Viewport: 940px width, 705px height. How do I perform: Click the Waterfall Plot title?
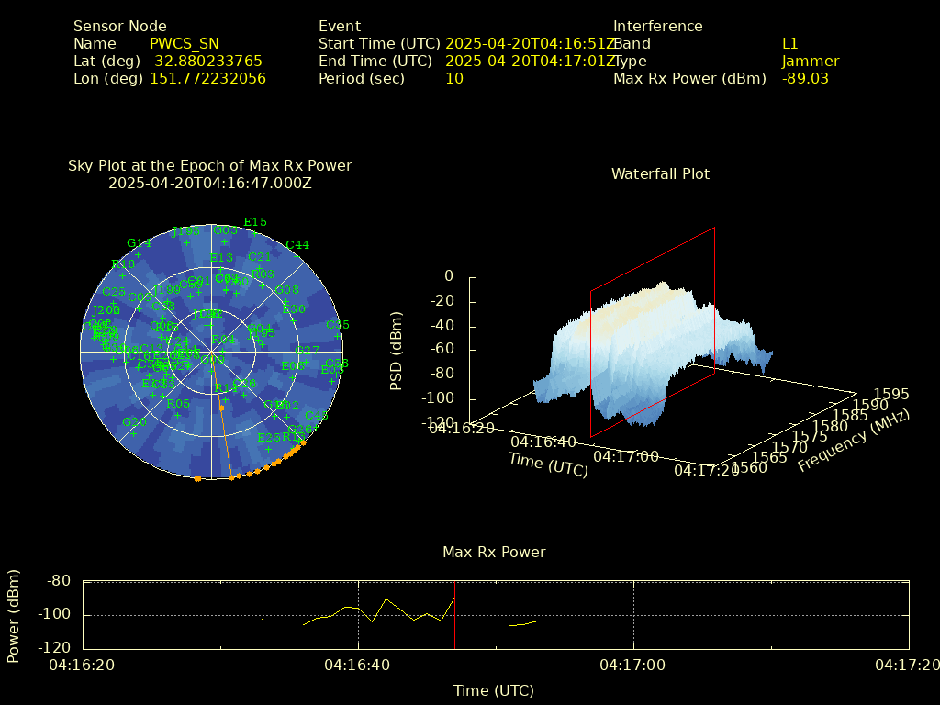(660, 173)
